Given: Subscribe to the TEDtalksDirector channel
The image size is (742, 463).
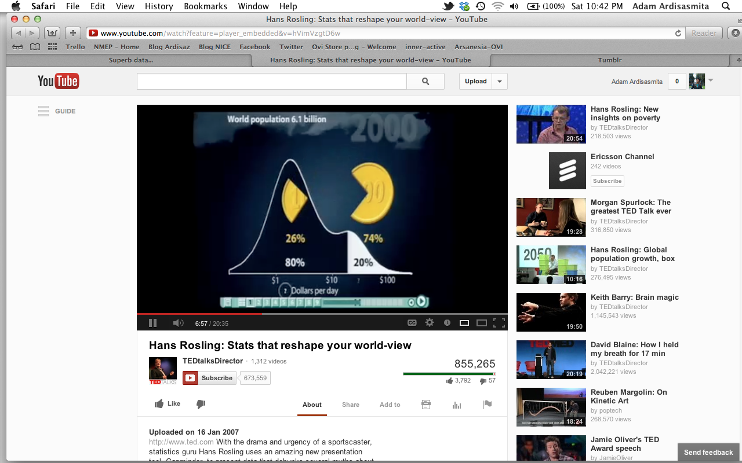Looking at the screenshot, I should coord(209,378).
